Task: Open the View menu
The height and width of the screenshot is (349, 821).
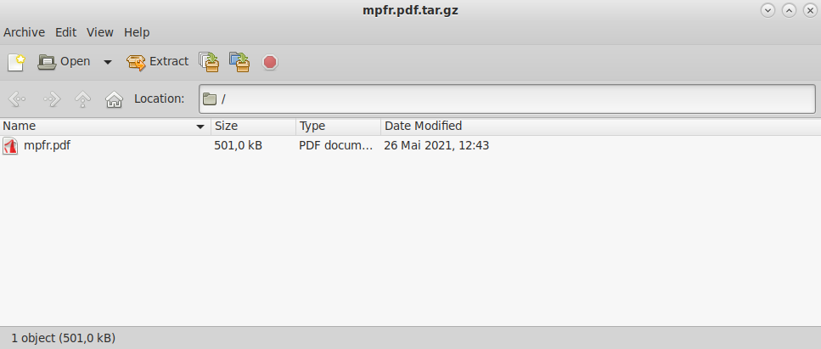Action: pos(100,32)
